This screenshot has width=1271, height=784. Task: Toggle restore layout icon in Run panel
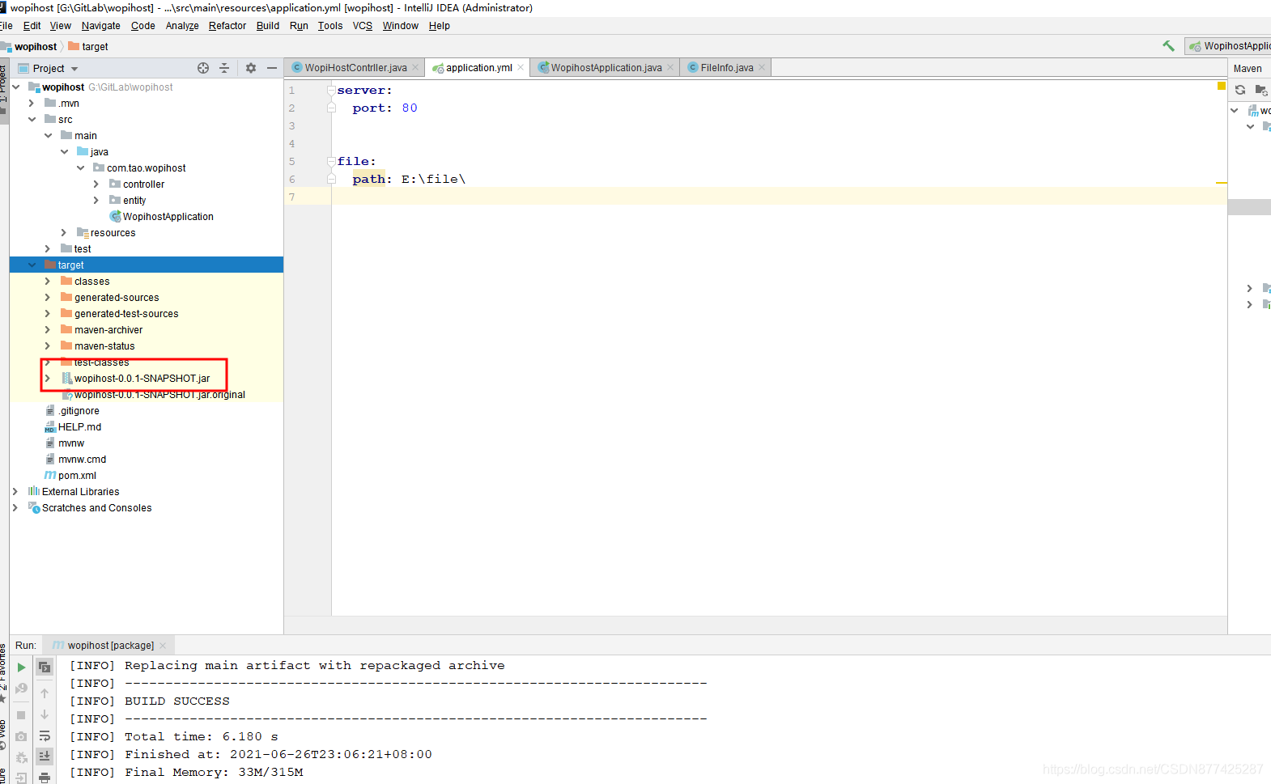pyautogui.click(x=45, y=667)
